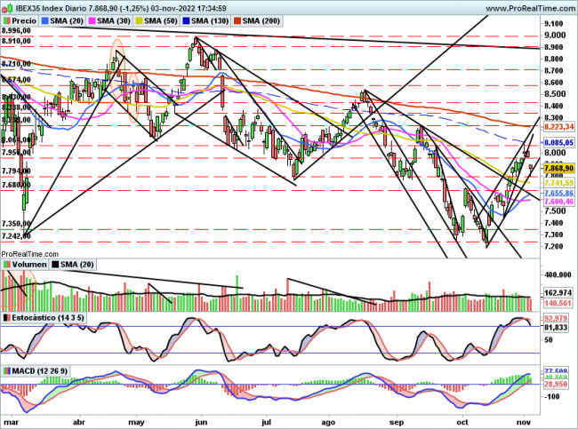
Task: Open the www.ProRealTime.com link
Action: click(x=530, y=9)
